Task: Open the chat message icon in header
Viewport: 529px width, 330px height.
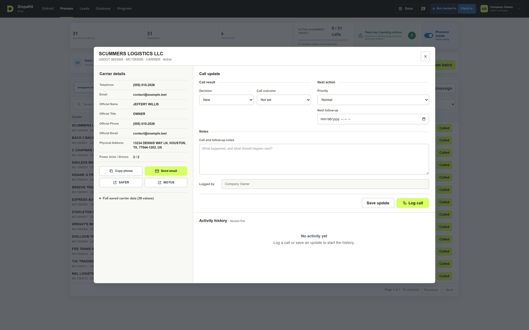Action: [423, 9]
